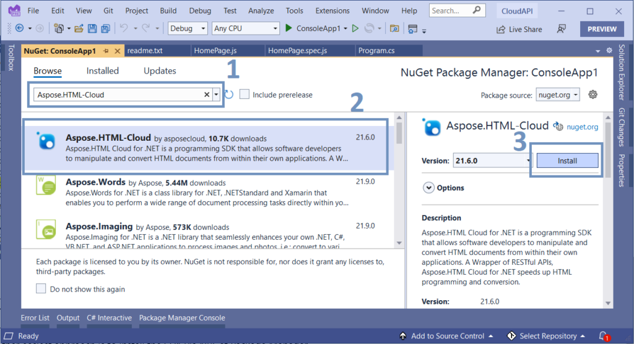Close the NuGet: ConsoleApp1 tab
Image resolution: width=634 pixels, height=344 pixels.
tap(117, 51)
